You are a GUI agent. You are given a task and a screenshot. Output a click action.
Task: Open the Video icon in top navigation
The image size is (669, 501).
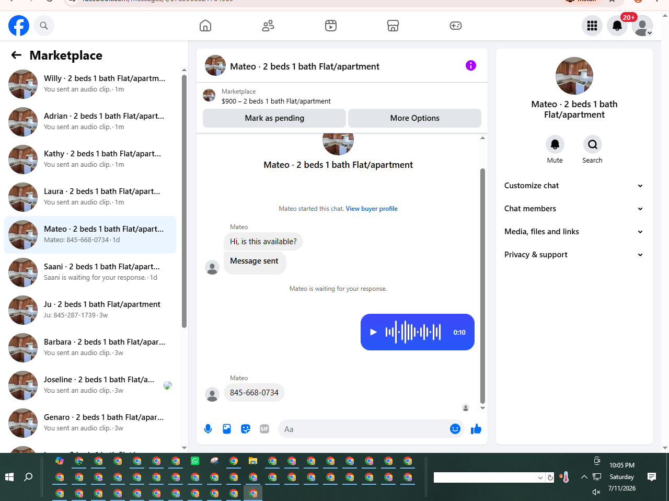(331, 26)
